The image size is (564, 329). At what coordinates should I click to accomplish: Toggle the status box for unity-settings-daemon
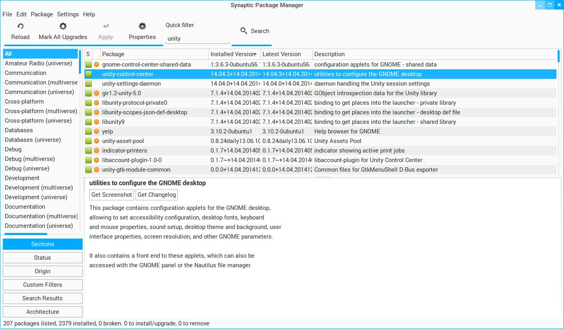[89, 84]
